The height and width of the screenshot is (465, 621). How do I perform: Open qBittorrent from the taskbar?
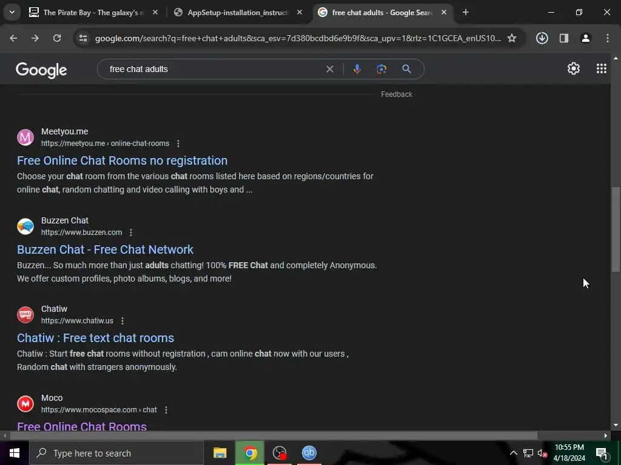[x=309, y=453]
